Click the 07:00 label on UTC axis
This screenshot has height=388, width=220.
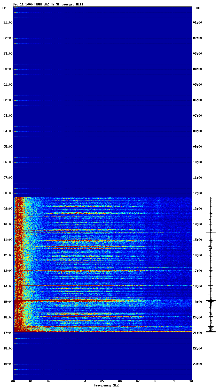pyautogui.click(x=198, y=116)
